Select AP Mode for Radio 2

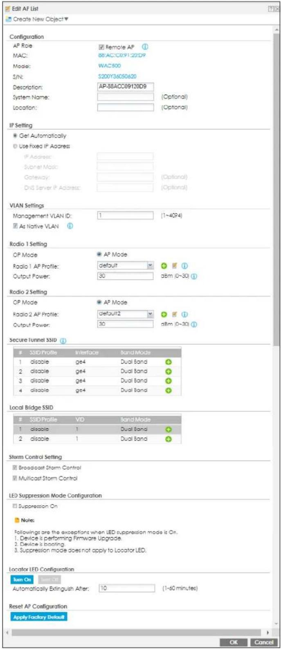[100, 302]
